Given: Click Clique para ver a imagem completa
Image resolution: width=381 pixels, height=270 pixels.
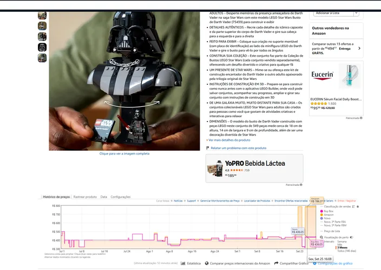Looking at the screenshot, I should point(124,154).
